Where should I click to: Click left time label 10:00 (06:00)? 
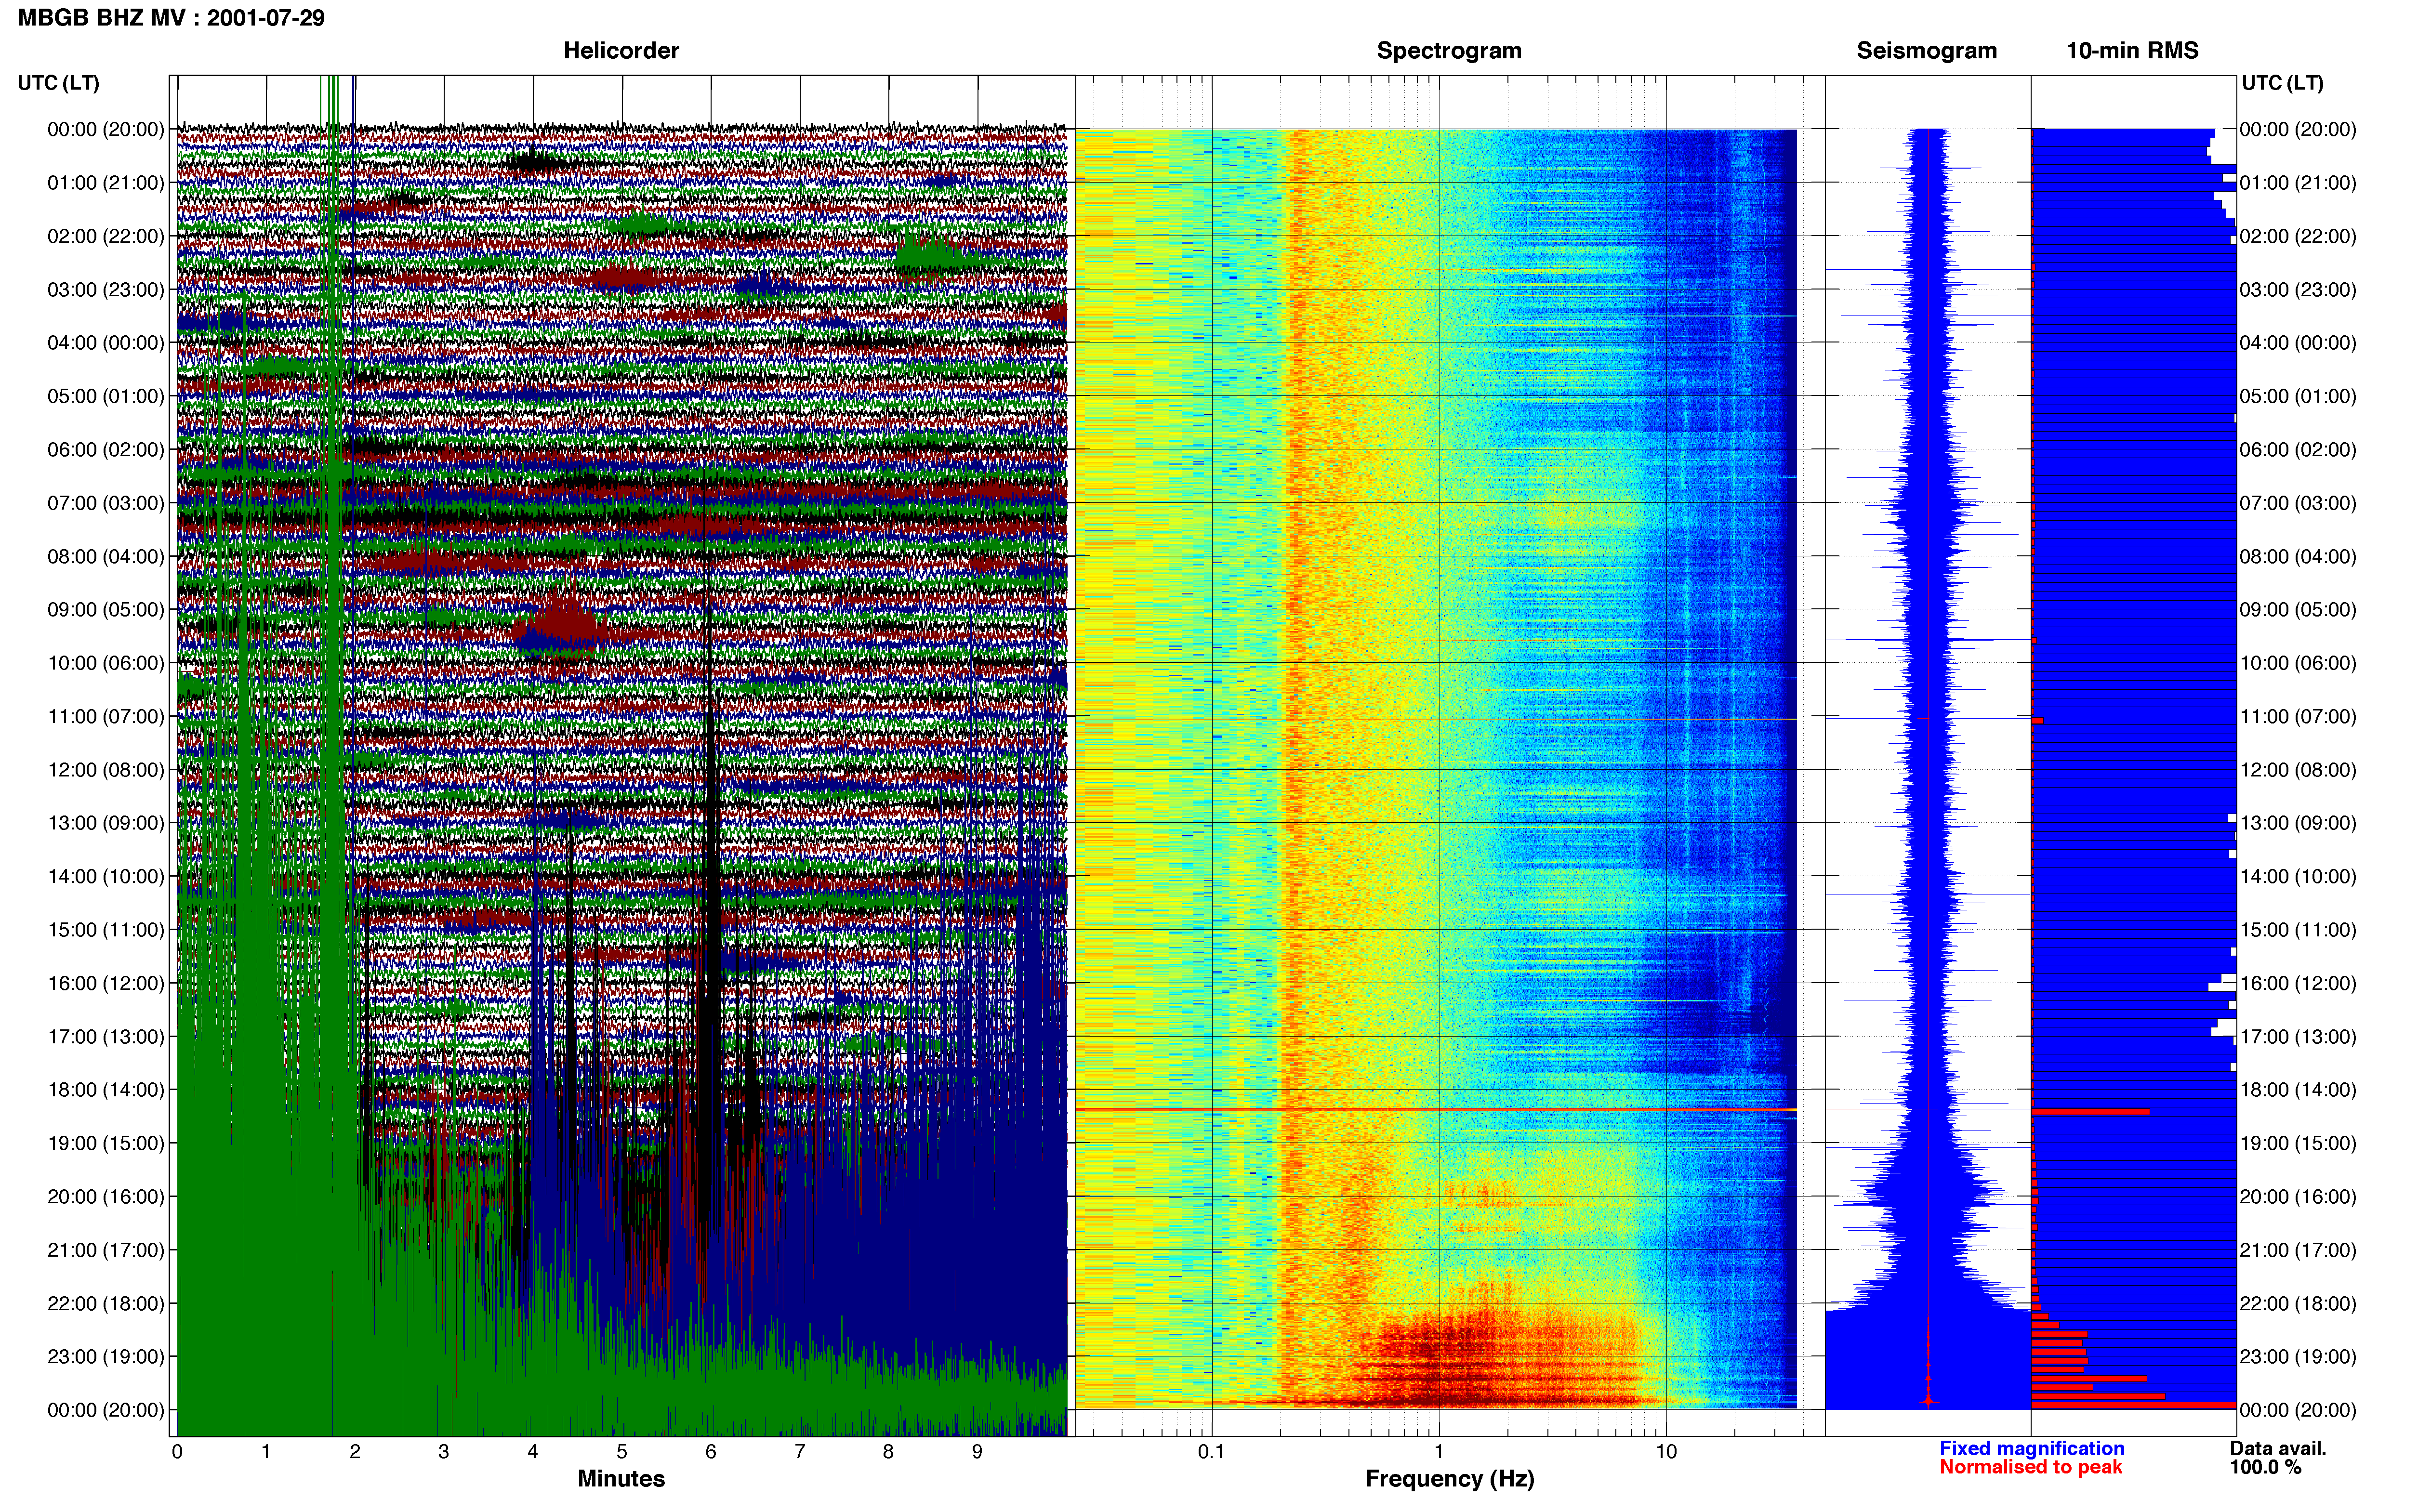click(x=106, y=663)
